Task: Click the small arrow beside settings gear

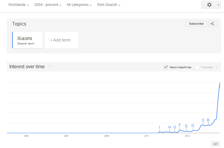Action: click(218, 5)
